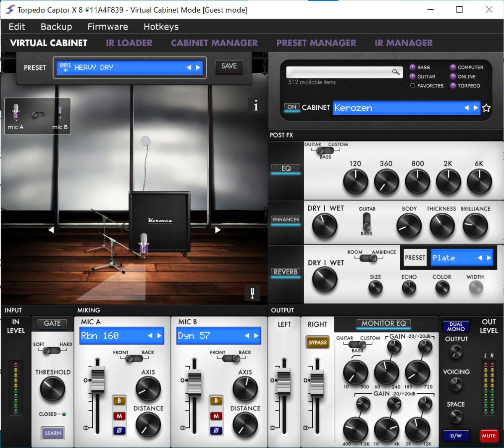Toggle the BASS filter radio button
The height and width of the screenshot is (448, 504).
coord(412,67)
